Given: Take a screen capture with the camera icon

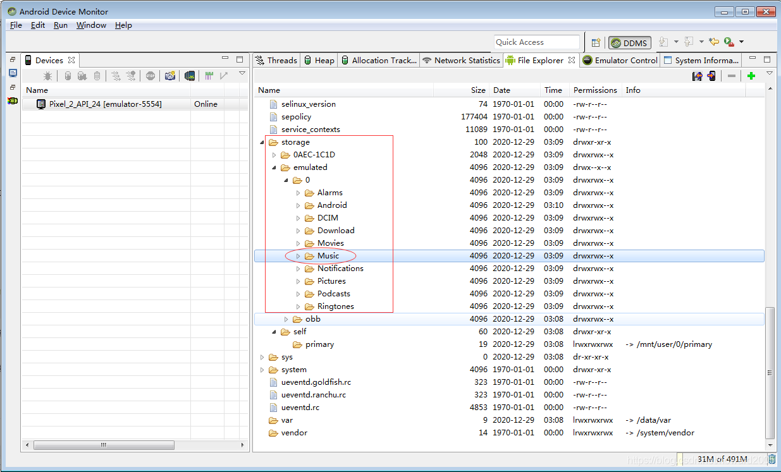Looking at the screenshot, I should coord(169,76).
